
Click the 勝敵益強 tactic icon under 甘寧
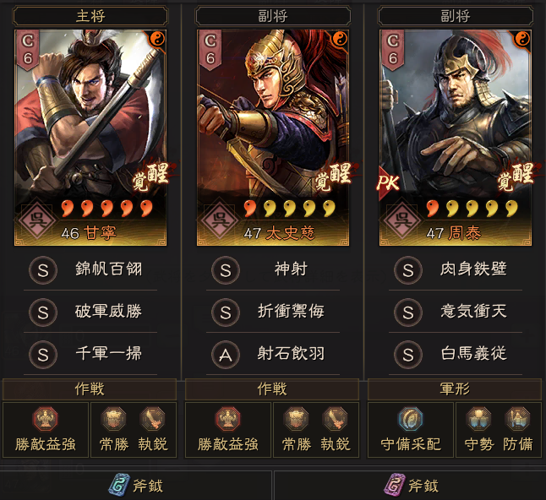tap(46, 419)
